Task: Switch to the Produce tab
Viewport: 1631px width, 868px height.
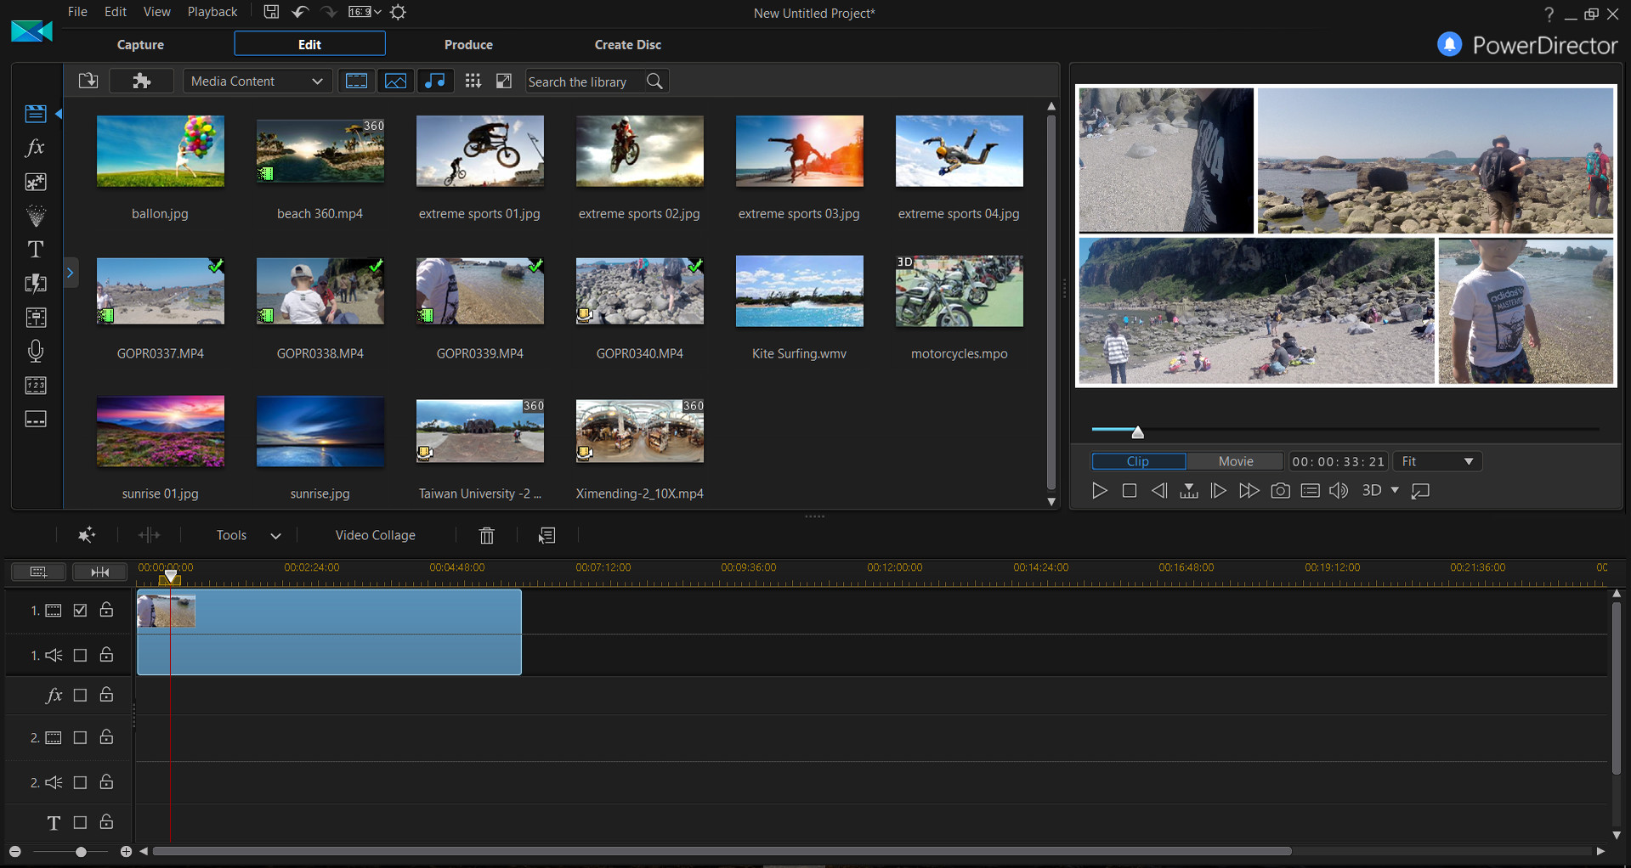Action: (x=468, y=44)
